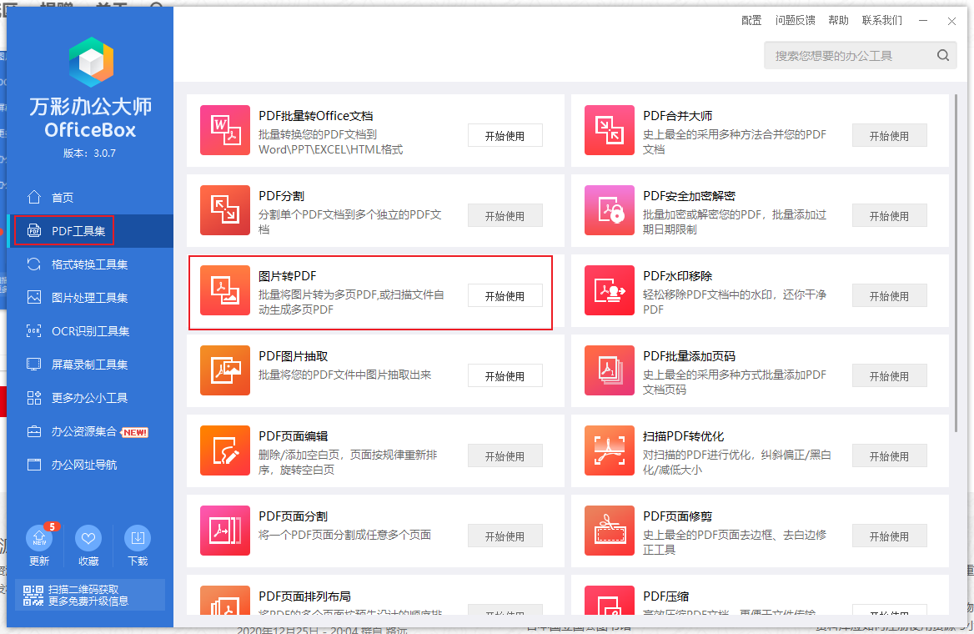Viewport: 974px width, 634px height.
Task: Click the QR code icon in sidebar
Action: 33,596
